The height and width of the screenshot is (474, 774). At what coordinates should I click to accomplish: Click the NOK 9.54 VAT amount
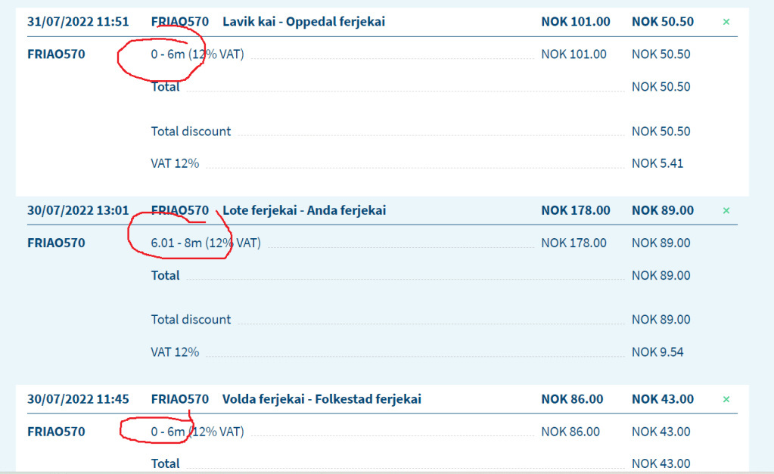(657, 352)
